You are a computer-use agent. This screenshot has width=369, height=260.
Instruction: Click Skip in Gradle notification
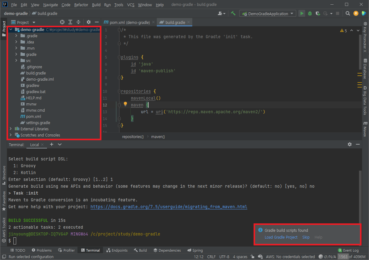pyautogui.click(x=306, y=237)
